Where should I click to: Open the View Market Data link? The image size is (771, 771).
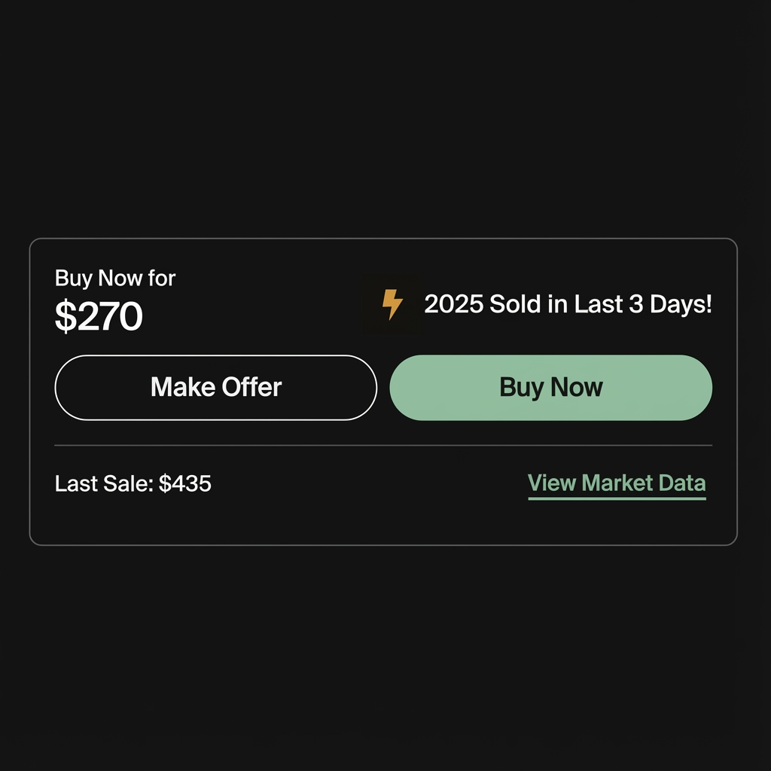coord(617,483)
